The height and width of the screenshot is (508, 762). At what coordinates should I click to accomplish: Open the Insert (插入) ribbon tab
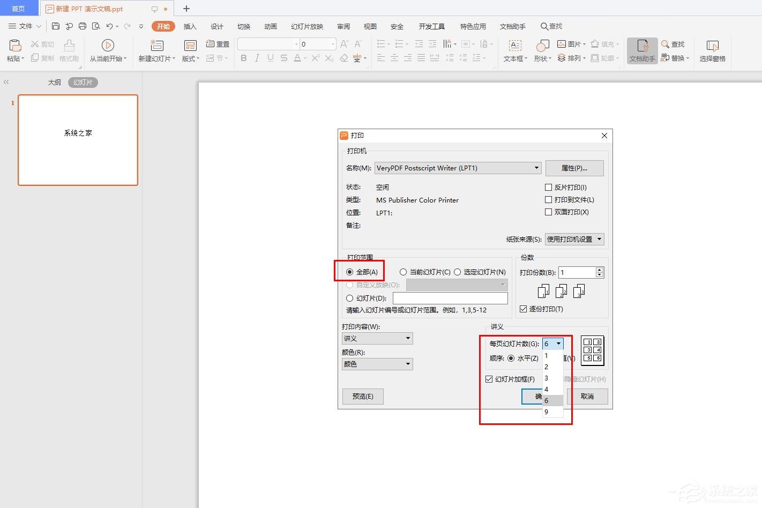pyautogui.click(x=190, y=26)
